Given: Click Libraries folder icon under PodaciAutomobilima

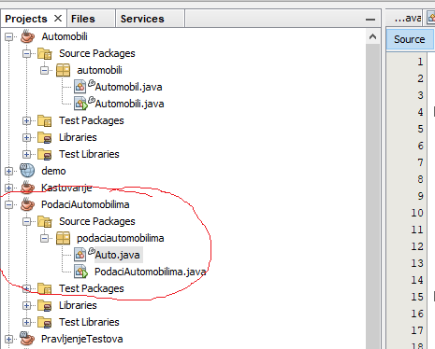Looking at the screenshot, I should [45, 305].
